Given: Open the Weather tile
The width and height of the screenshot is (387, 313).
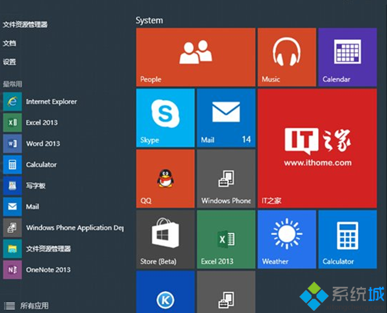Looking at the screenshot, I should 286,239.
